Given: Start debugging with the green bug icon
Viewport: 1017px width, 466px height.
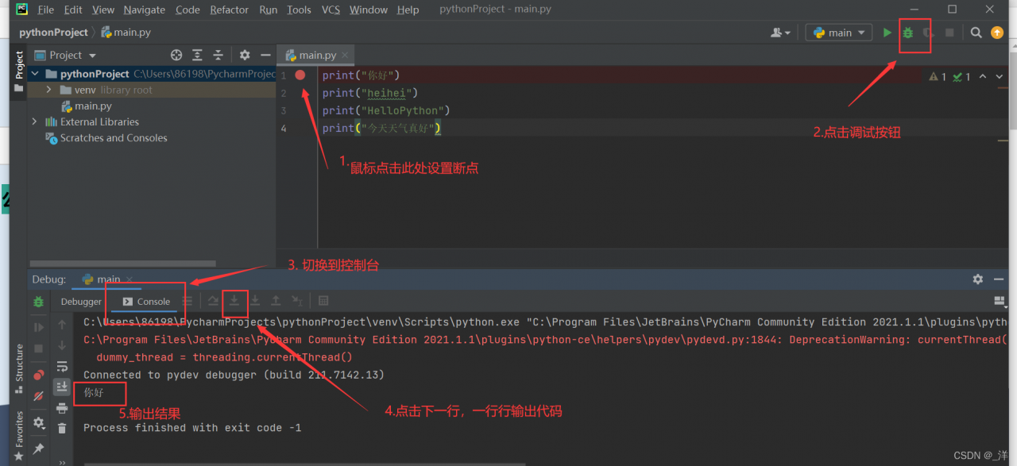Looking at the screenshot, I should point(907,33).
